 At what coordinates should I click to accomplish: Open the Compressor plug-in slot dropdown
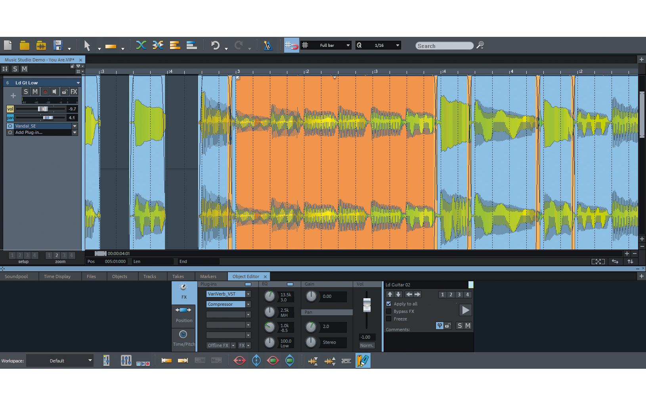248,304
